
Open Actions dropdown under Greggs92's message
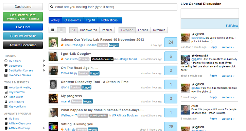228,76
